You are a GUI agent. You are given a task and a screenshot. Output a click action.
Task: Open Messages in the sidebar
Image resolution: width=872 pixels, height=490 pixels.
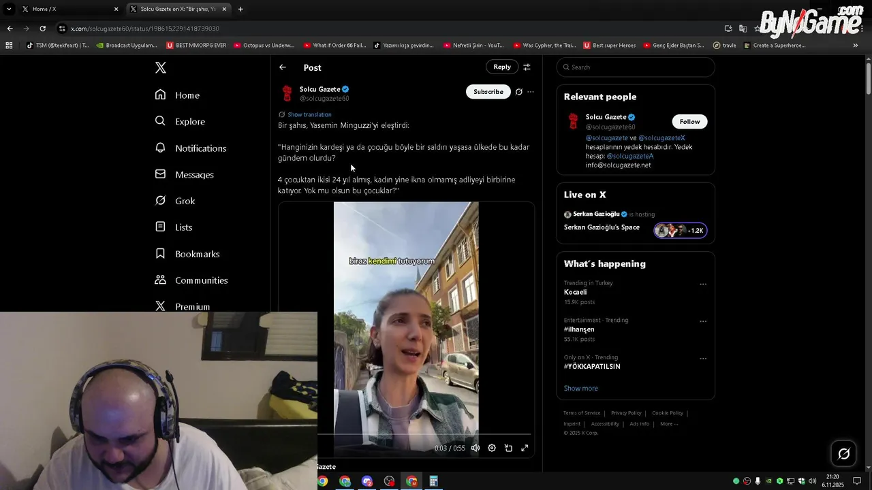click(184, 175)
